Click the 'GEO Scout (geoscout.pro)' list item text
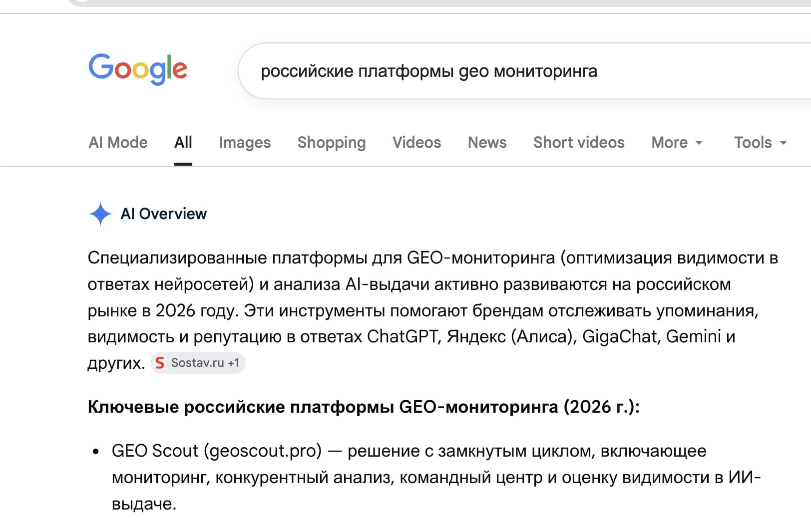Screen dimensions: 811x528 (435, 477)
